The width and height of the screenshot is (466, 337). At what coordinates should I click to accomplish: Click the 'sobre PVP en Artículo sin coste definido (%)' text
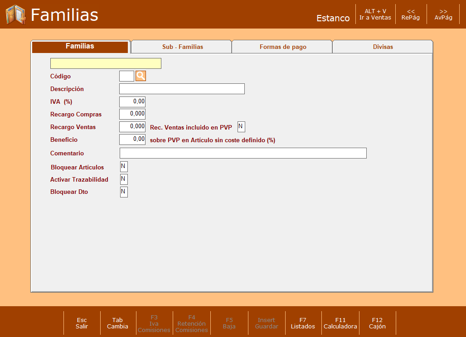213,140
